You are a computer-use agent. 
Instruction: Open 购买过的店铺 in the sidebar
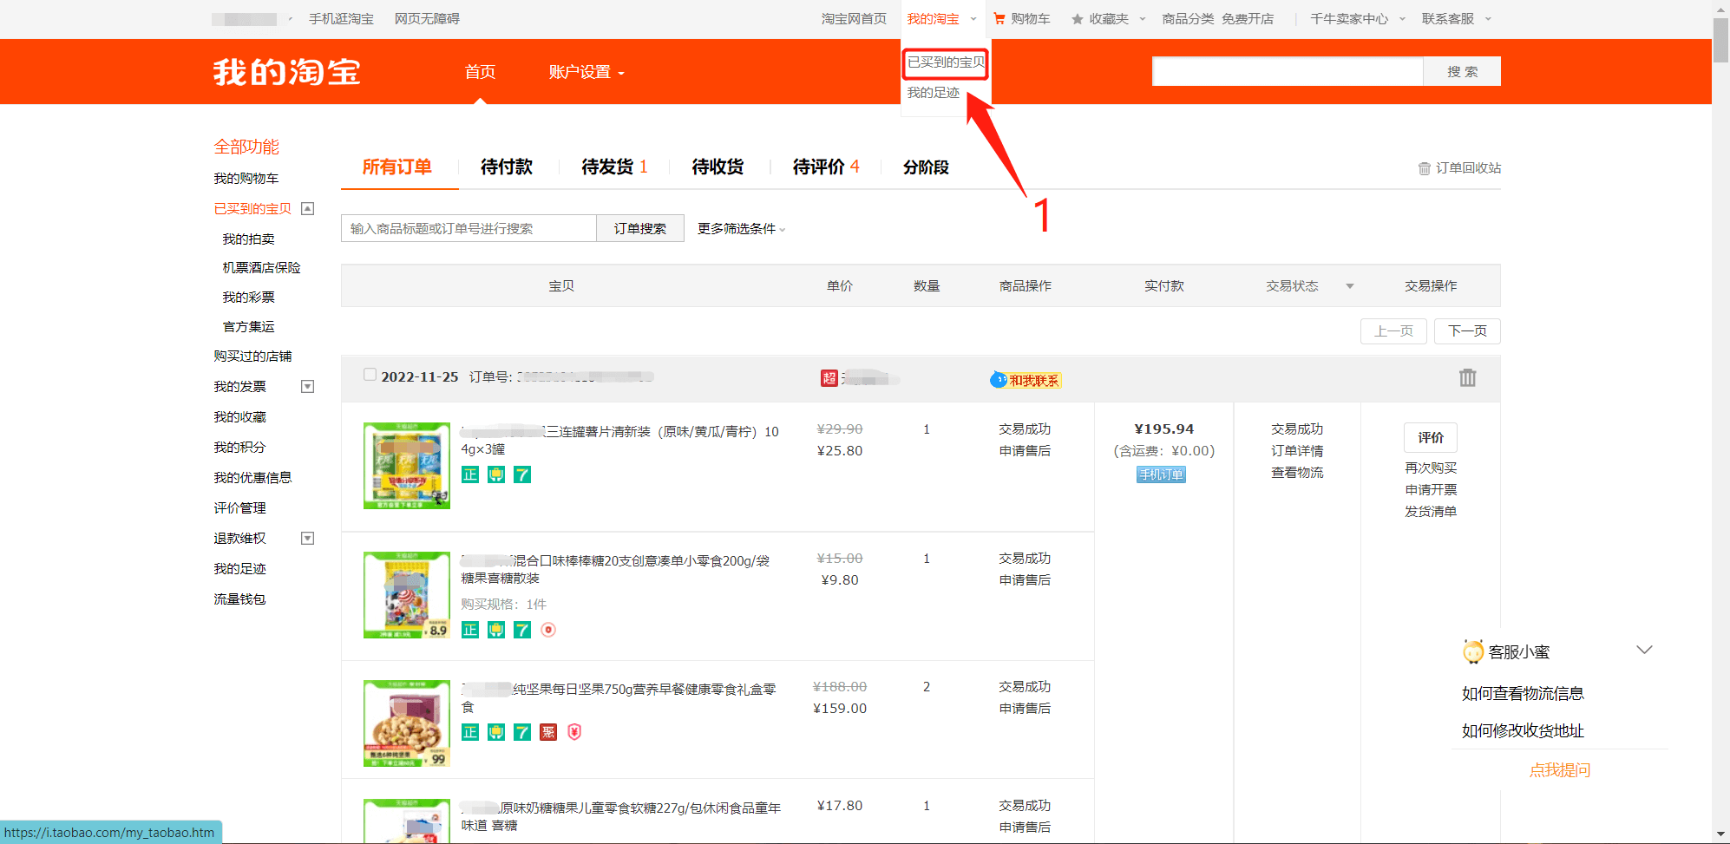click(x=252, y=357)
